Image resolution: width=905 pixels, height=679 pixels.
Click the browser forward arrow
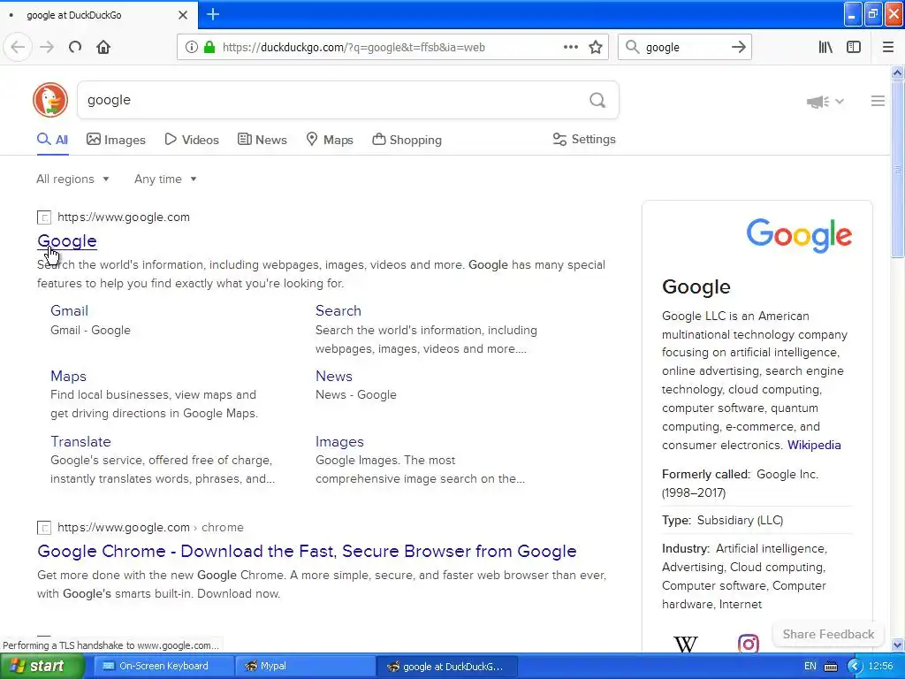[47, 48]
